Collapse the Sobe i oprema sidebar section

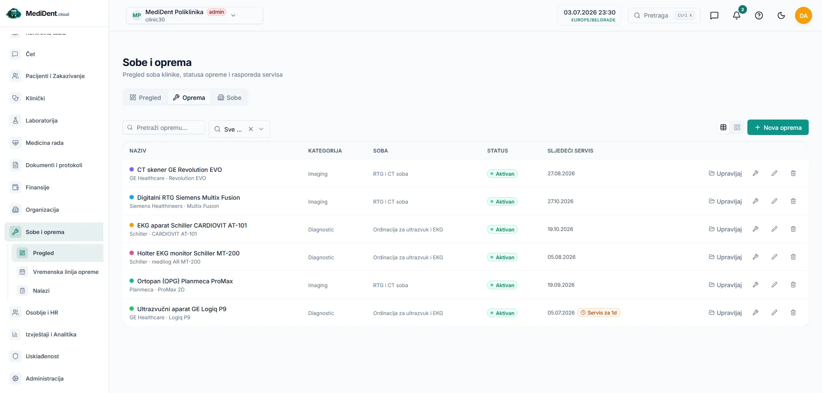pyautogui.click(x=54, y=232)
